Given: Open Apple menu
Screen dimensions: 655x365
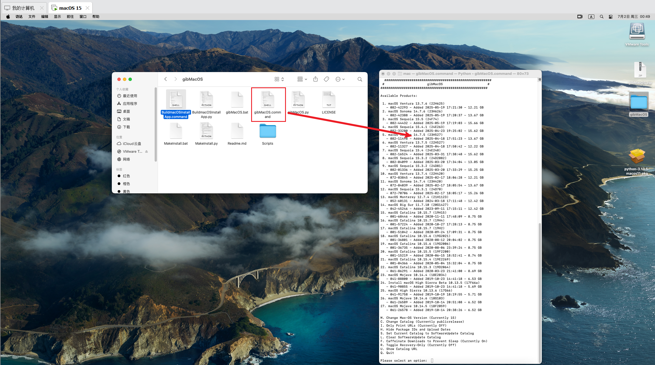Looking at the screenshot, I should (8, 16).
